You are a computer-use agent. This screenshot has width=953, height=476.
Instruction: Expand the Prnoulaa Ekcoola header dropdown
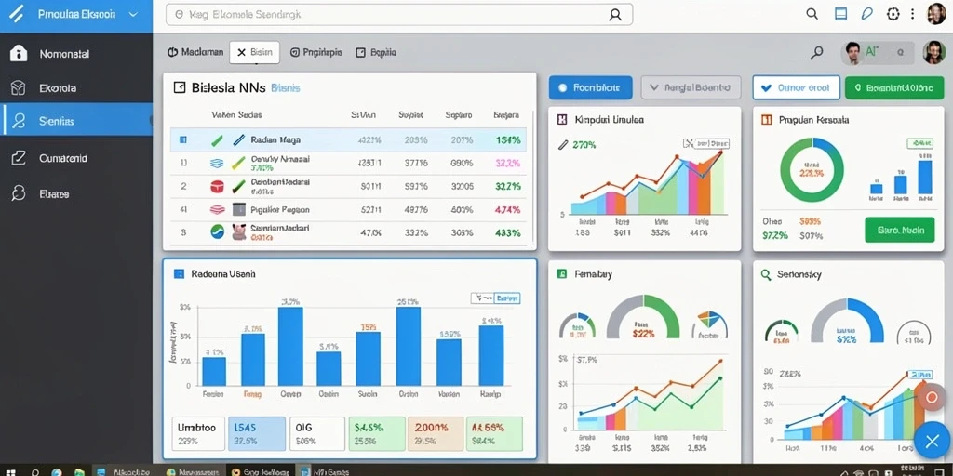pos(134,15)
